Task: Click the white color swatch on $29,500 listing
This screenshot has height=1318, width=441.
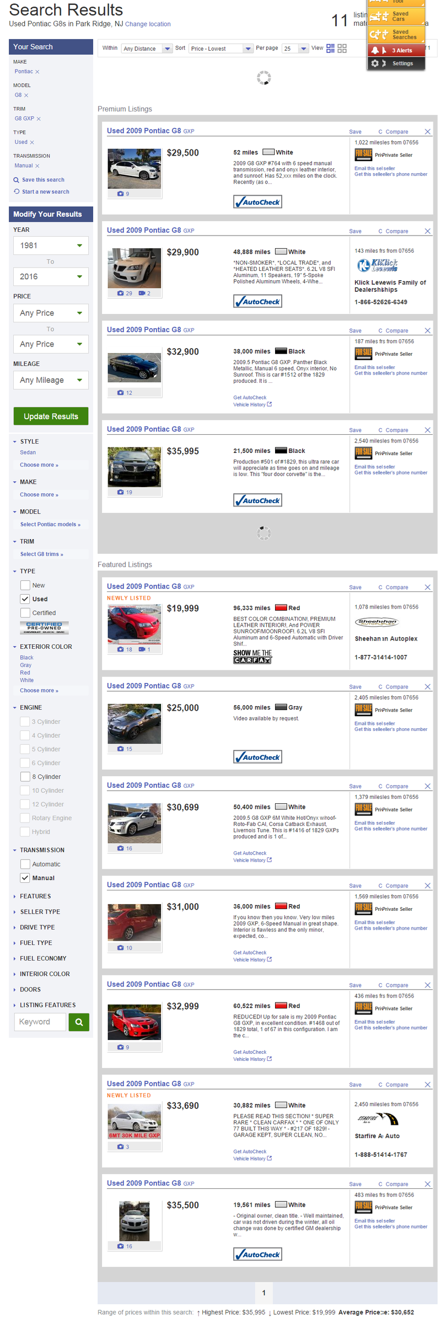Action: pos(268,152)
